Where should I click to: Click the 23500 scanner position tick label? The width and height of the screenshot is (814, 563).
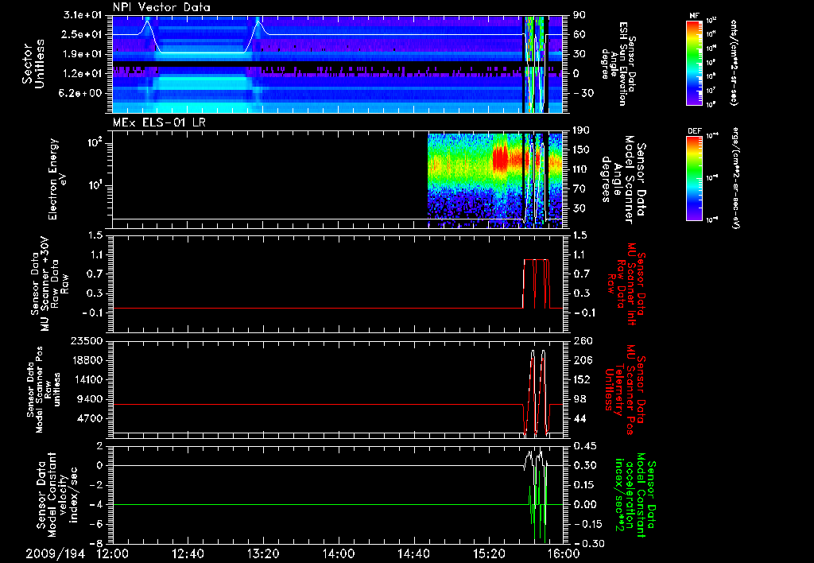[x=86, y=340]
